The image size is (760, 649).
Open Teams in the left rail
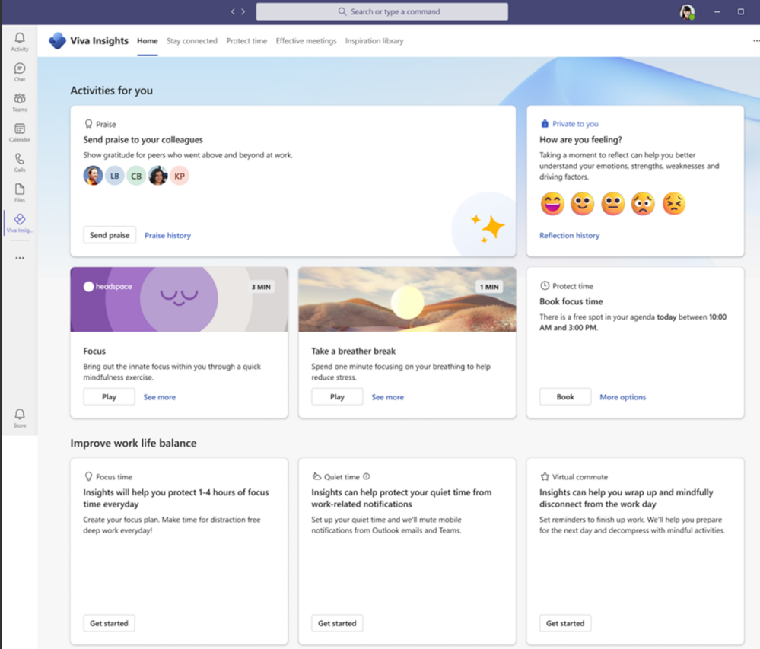click(x=19, y=102)
